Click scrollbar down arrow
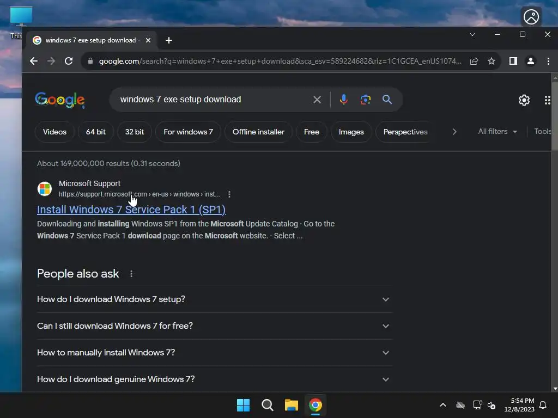The width and height of the screenshot is (558, 418). pyautogui.click(x=555, y=389)
